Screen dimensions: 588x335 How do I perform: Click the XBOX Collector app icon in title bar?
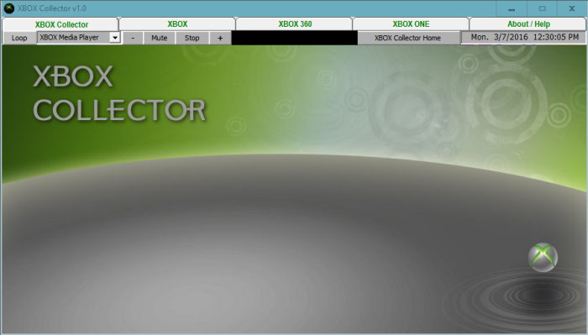click(x=8, y=8)
